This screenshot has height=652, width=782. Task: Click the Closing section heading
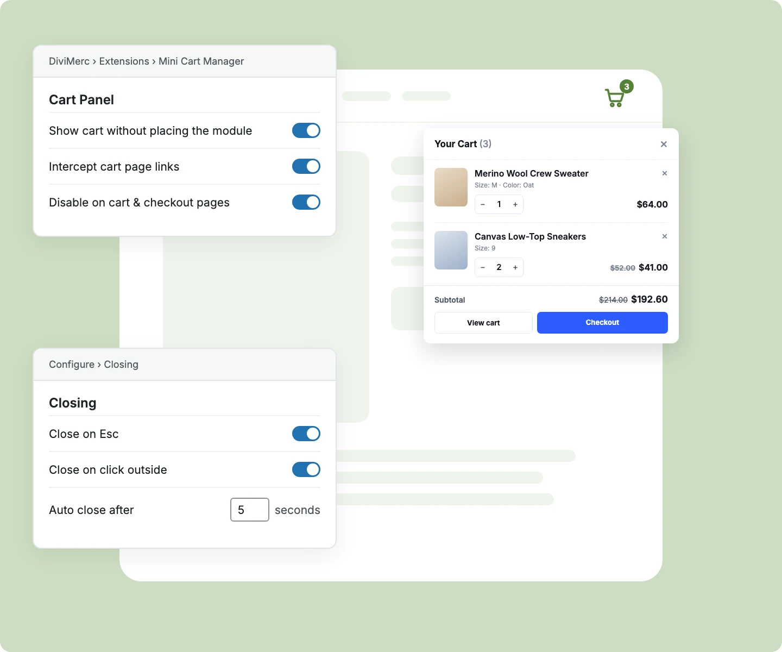(73, 403)
